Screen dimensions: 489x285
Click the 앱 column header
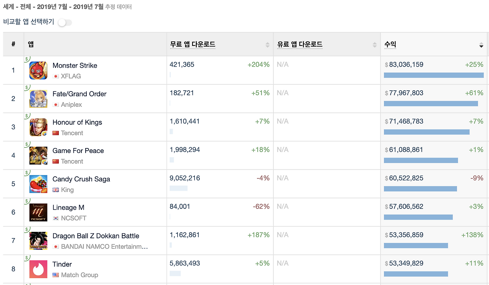click(31, 44)
